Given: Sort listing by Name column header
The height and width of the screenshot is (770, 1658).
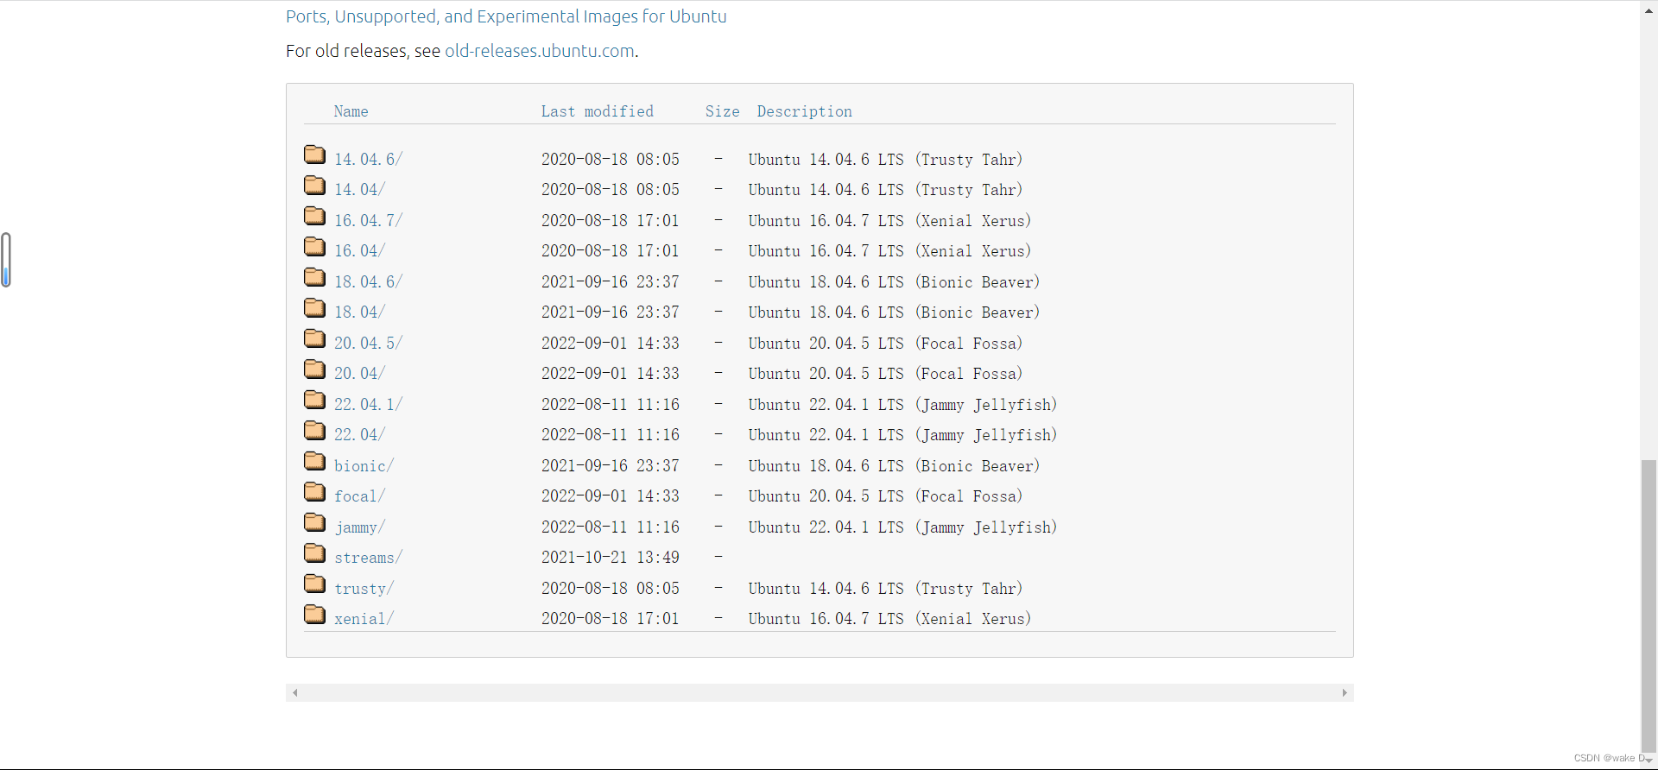Looking at the screenshot, I should coord(351,111).
